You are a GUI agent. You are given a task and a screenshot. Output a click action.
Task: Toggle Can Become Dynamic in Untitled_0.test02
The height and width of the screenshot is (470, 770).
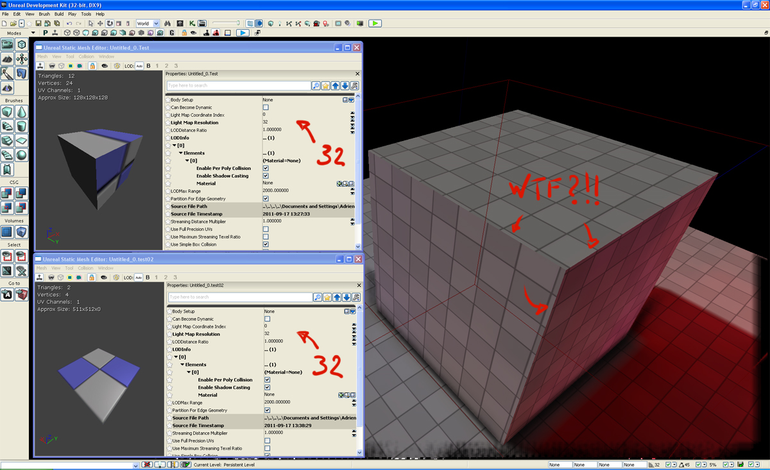pyautogui.click(x=267, y=319)
